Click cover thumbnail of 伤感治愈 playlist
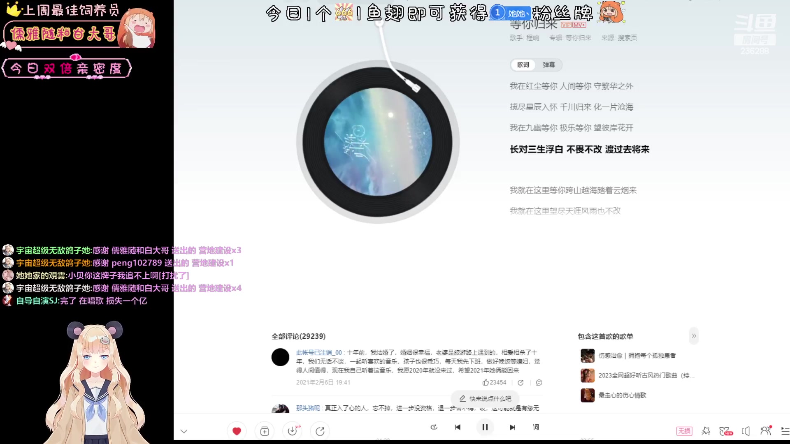 [x=588, y=356]
